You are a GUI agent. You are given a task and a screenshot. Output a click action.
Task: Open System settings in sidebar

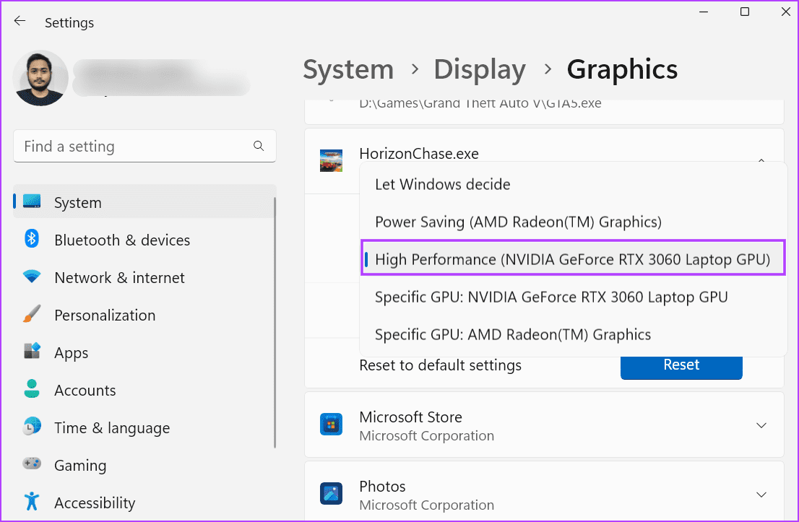click(144, 201)
